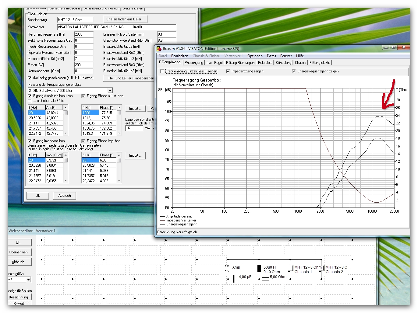Screen dimensions: 418x313
Task: Click Chassis laden aus Datei button
Action: (125, 19)
